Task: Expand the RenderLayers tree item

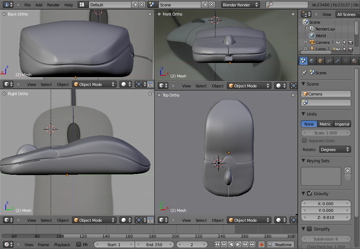Action: (x=307, y=29)
